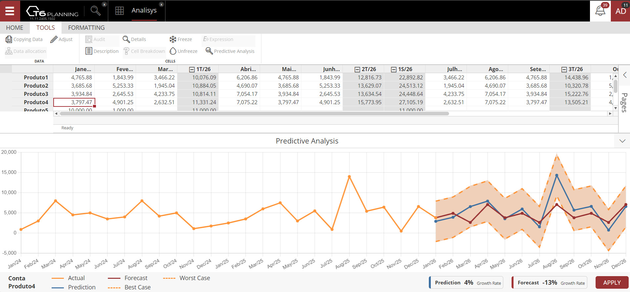Select cell 3,797.47 in Produto4 January
Image resolution: width=630 pixels, height=292 pixels.
pos(74,102)
